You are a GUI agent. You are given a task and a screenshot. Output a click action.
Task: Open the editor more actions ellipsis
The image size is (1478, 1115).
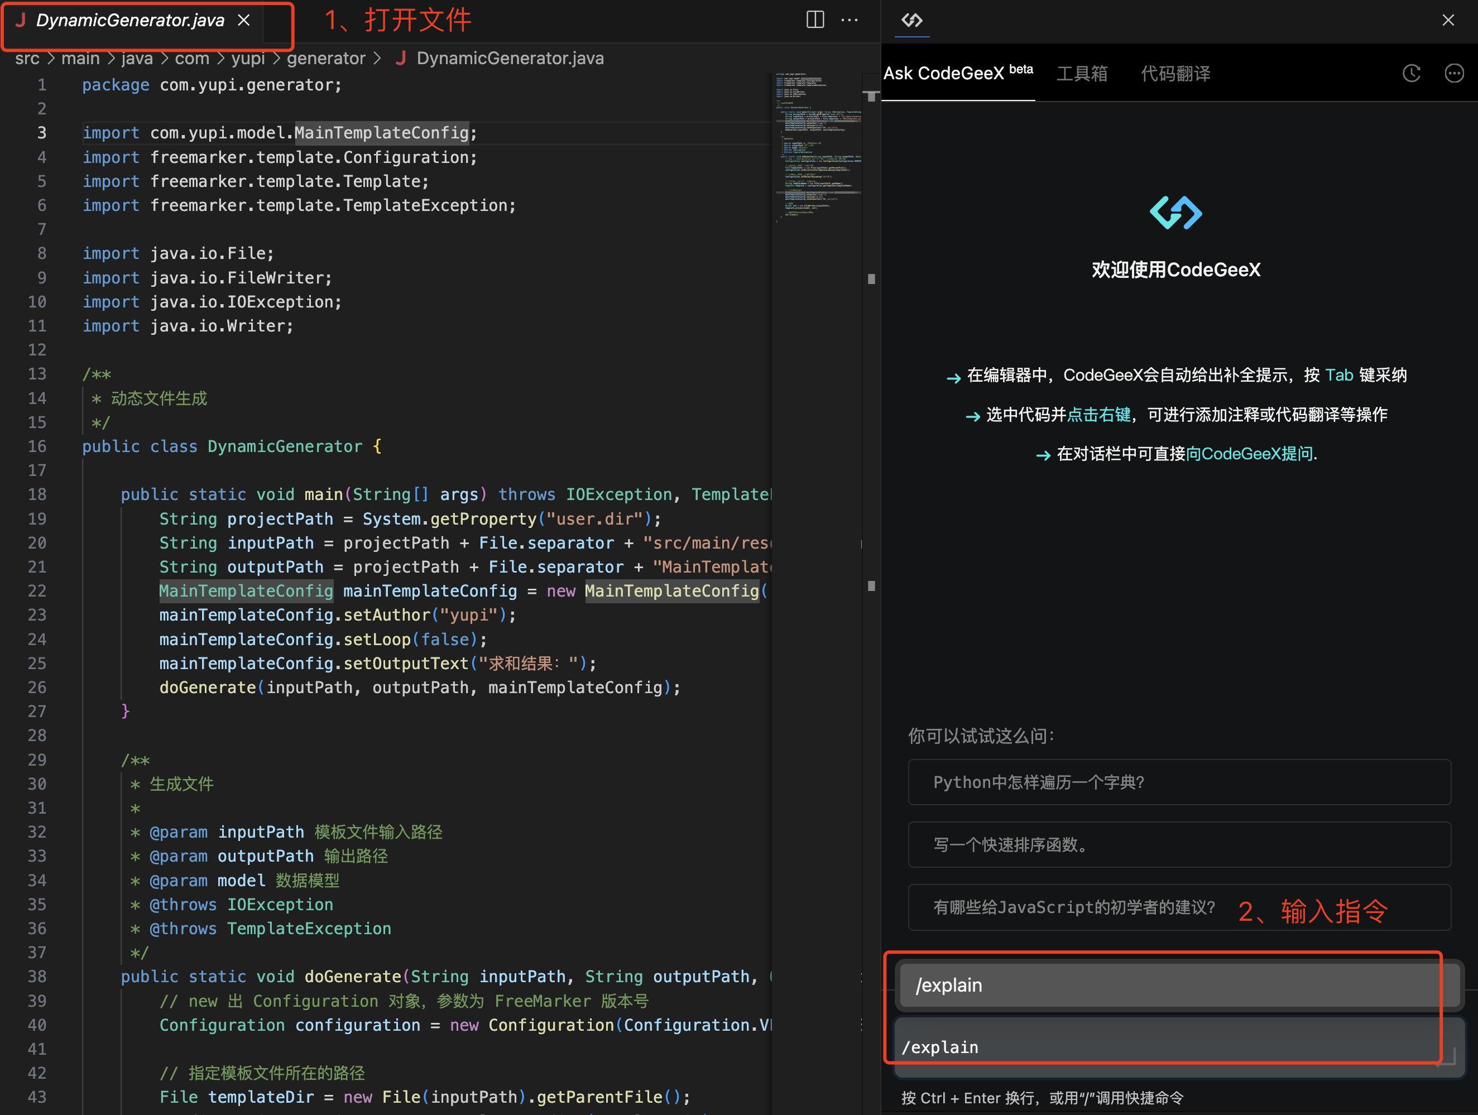(x=850, y=20)
